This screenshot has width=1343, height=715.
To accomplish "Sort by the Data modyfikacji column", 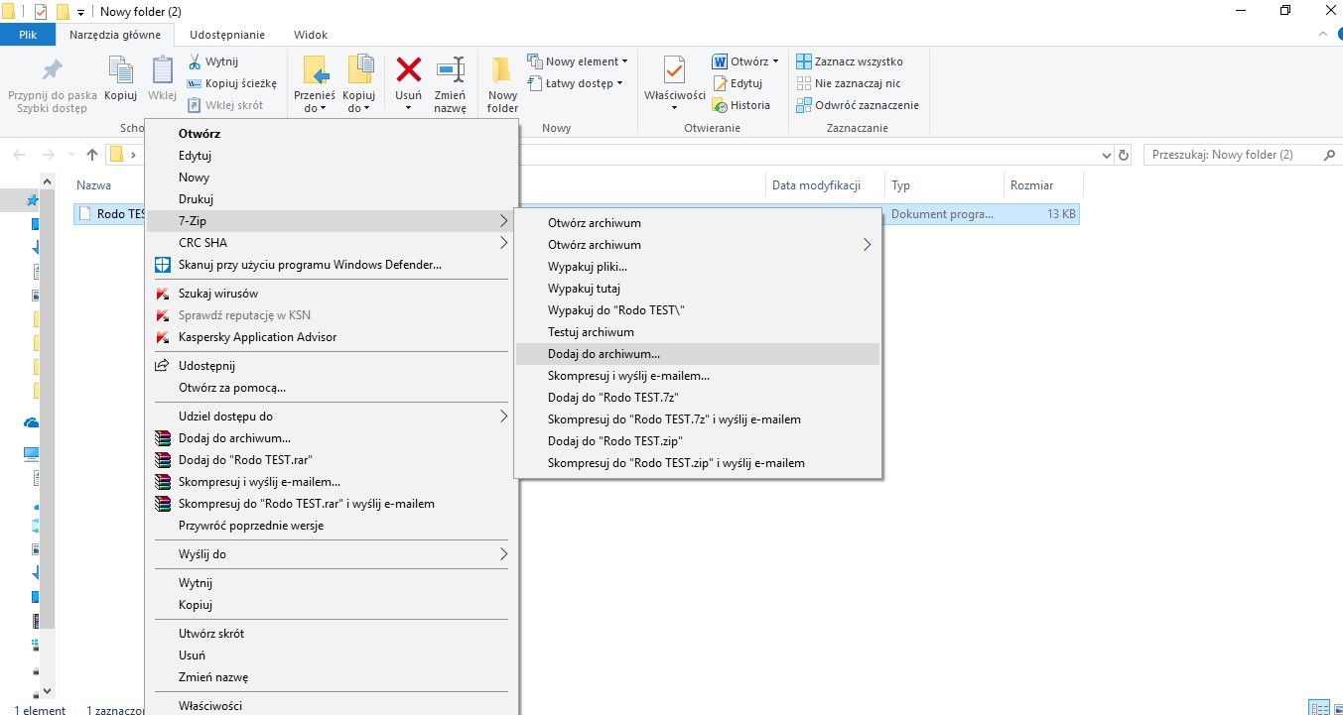I will (x=816, y=185).
